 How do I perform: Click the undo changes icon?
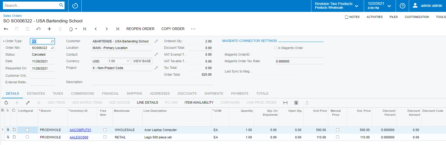tap(38, 29)
